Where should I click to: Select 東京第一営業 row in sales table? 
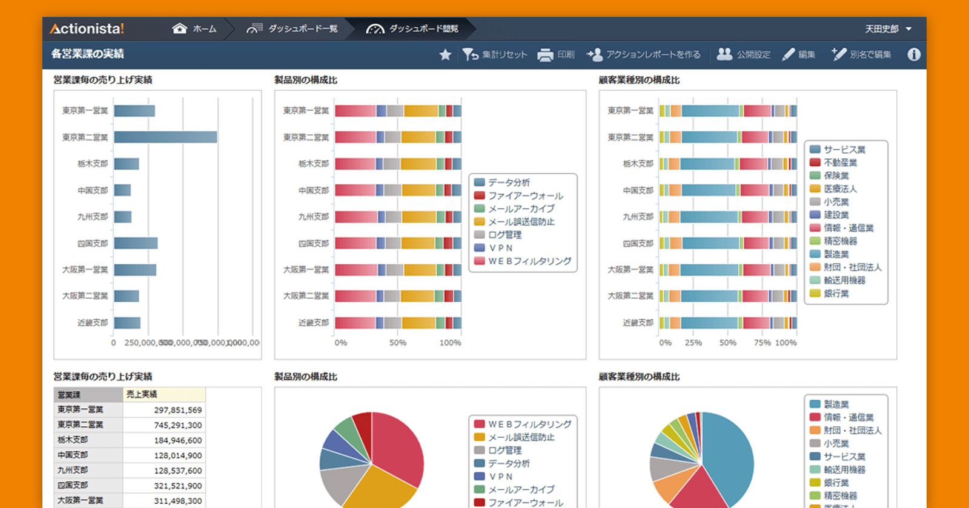point(129,410)
